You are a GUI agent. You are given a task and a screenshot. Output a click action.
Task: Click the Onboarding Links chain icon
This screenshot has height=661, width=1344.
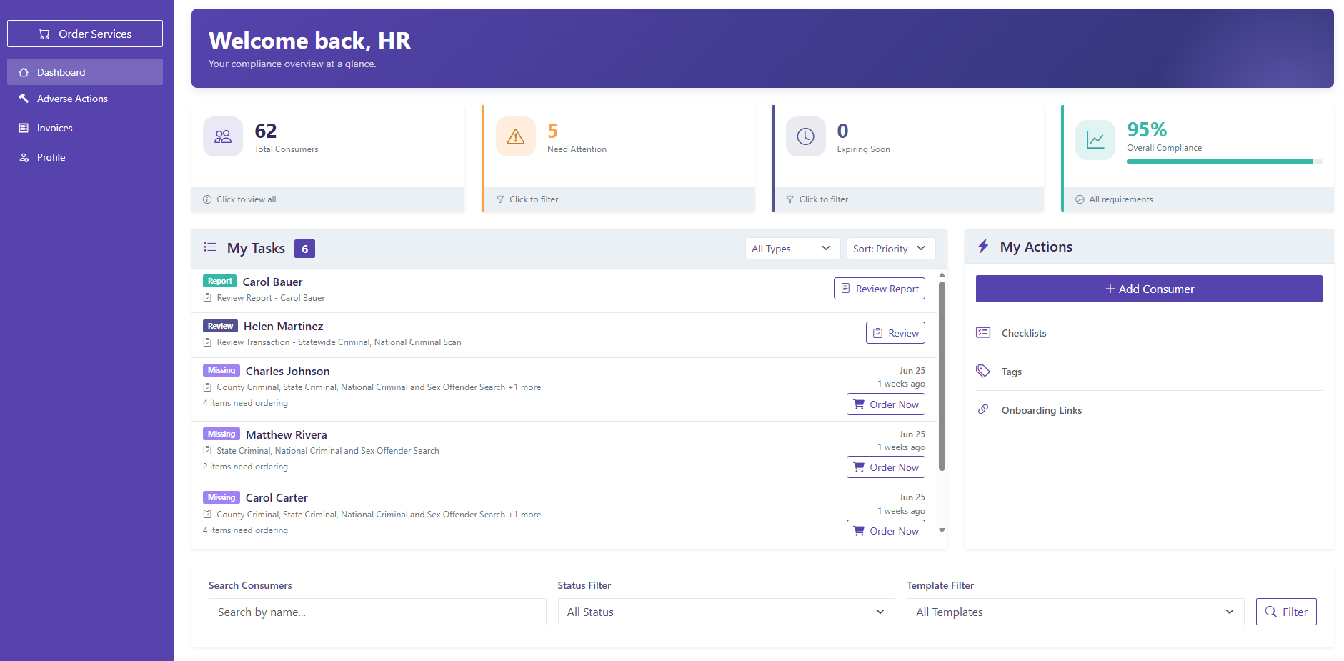click(983, 409)
